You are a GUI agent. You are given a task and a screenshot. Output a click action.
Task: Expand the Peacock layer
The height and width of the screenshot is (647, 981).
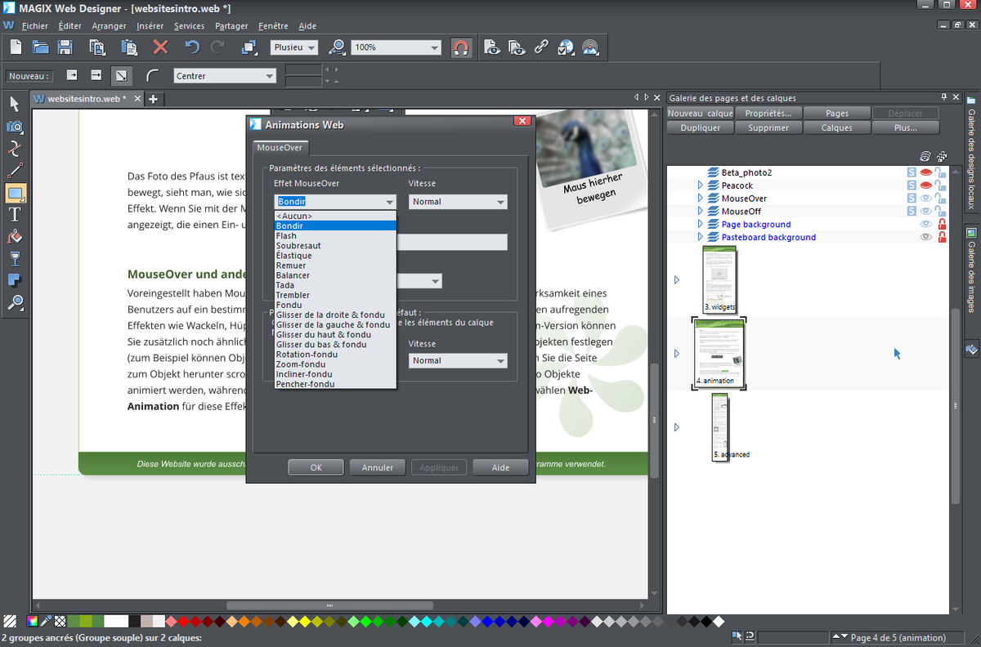click(x=700, y=185)
